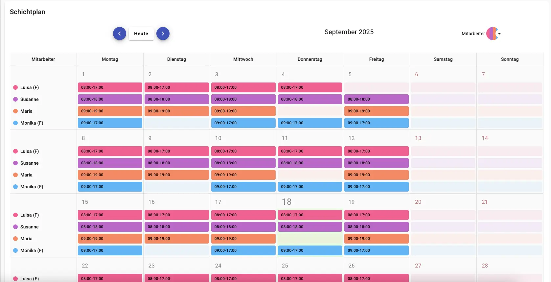551x282 pixels.
Task: Click Maria's orange dot in week one
Action: (x=15, y=111)
